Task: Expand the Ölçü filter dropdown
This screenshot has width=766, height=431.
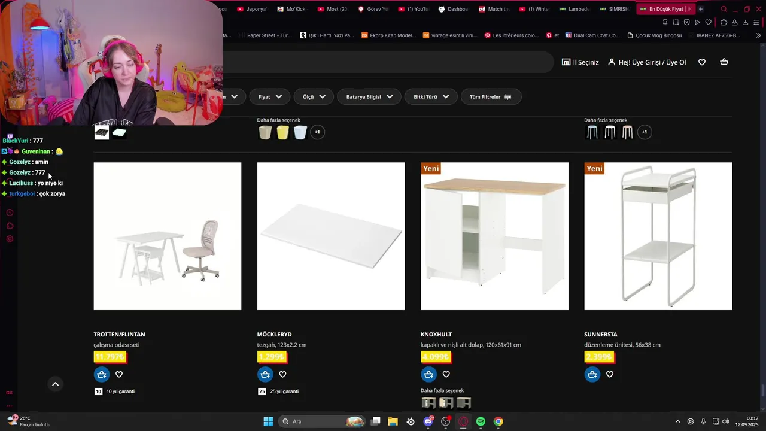Action: click(x=314, y=96)
